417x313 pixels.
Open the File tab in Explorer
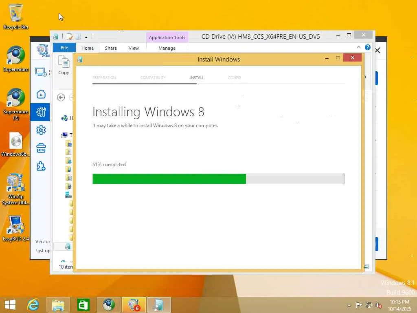[x=64, y=48]
